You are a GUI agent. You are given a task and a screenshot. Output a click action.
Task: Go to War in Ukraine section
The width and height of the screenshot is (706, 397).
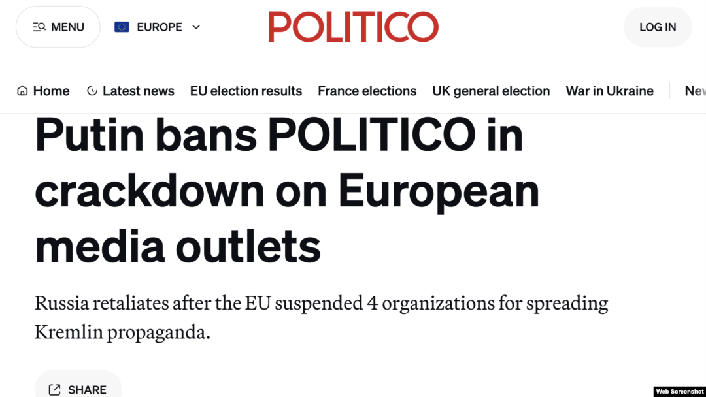click(609, 91)
